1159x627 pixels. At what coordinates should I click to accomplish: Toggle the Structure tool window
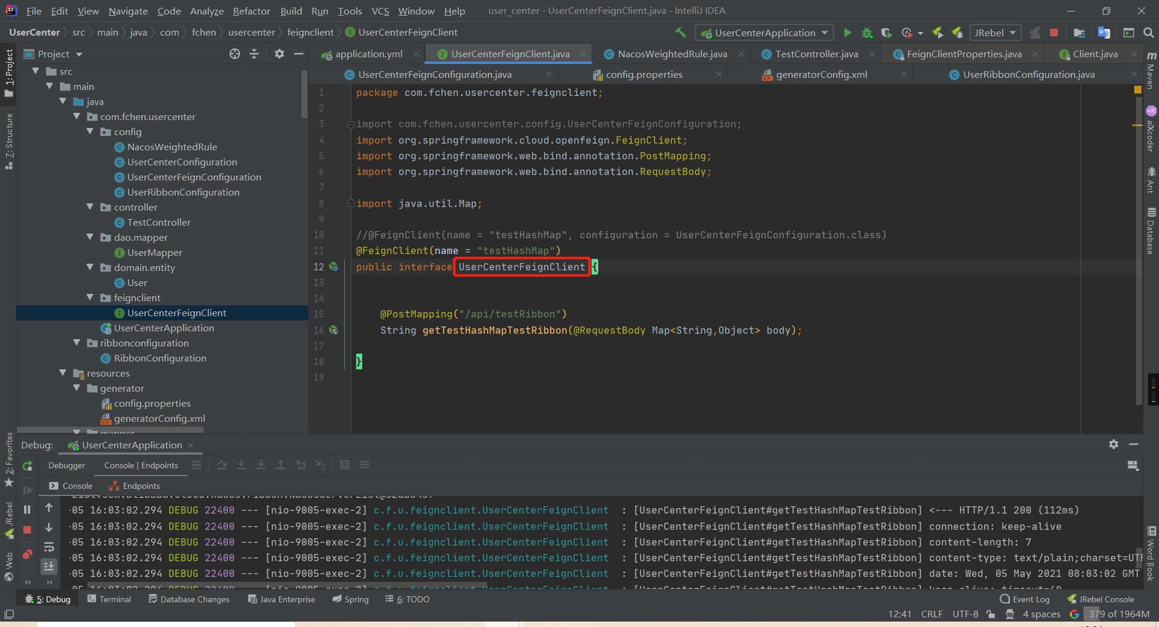(9, 141)
